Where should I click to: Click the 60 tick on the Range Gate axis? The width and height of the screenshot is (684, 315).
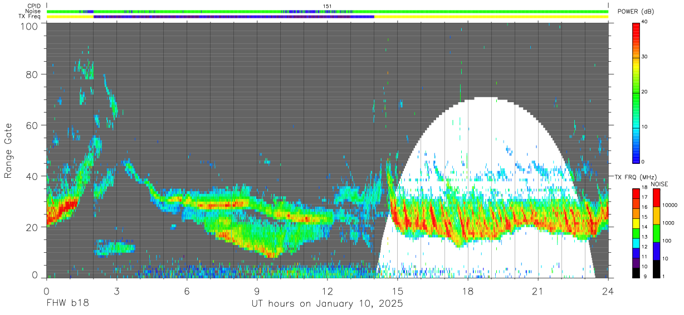[x=32, y=125]
